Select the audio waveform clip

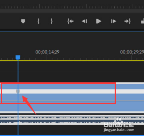coord(72,120)
